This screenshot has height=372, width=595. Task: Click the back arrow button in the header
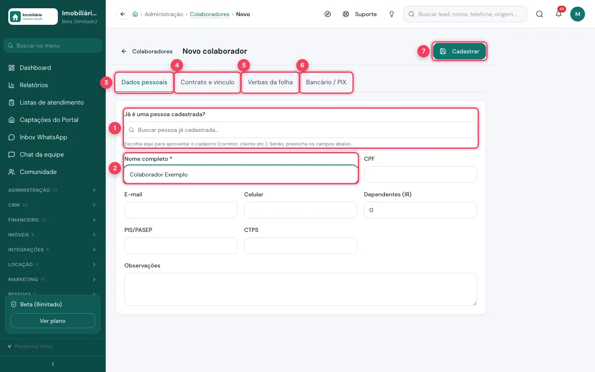[x=123, y=14]
